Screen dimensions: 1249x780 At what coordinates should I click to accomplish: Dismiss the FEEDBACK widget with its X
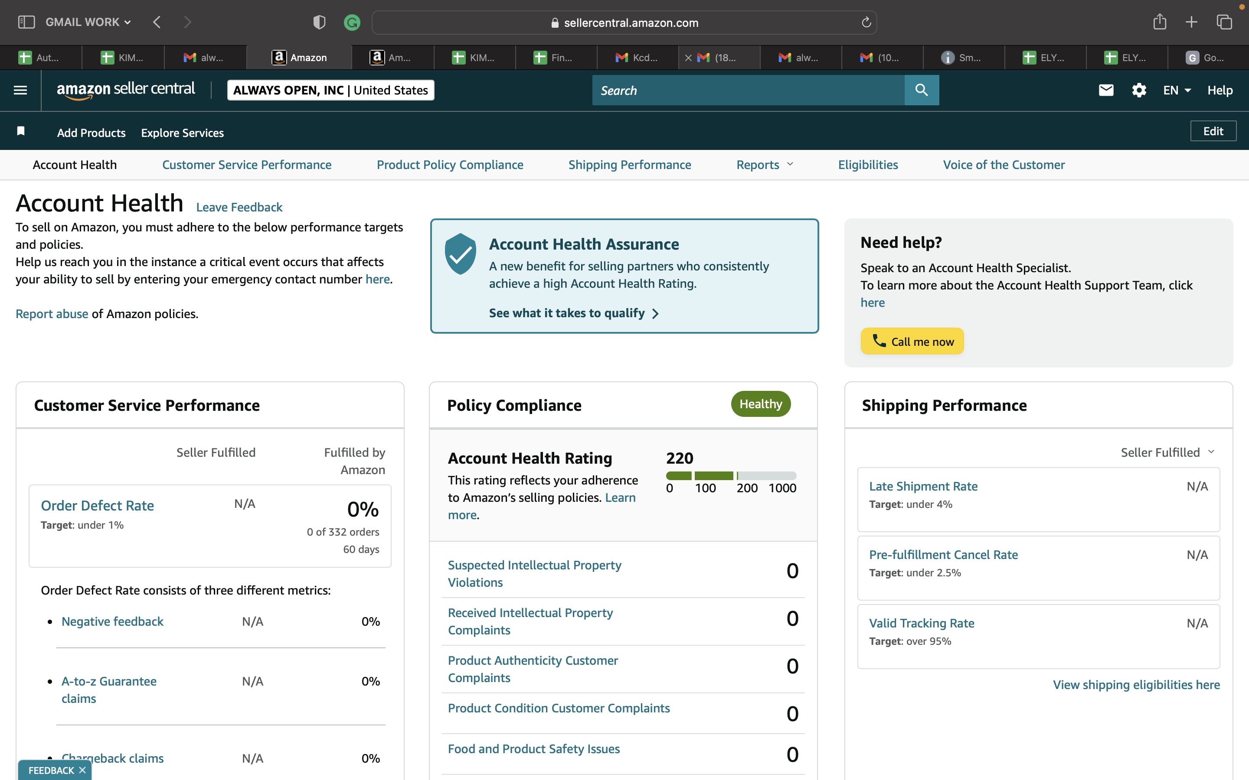[82, 770]
